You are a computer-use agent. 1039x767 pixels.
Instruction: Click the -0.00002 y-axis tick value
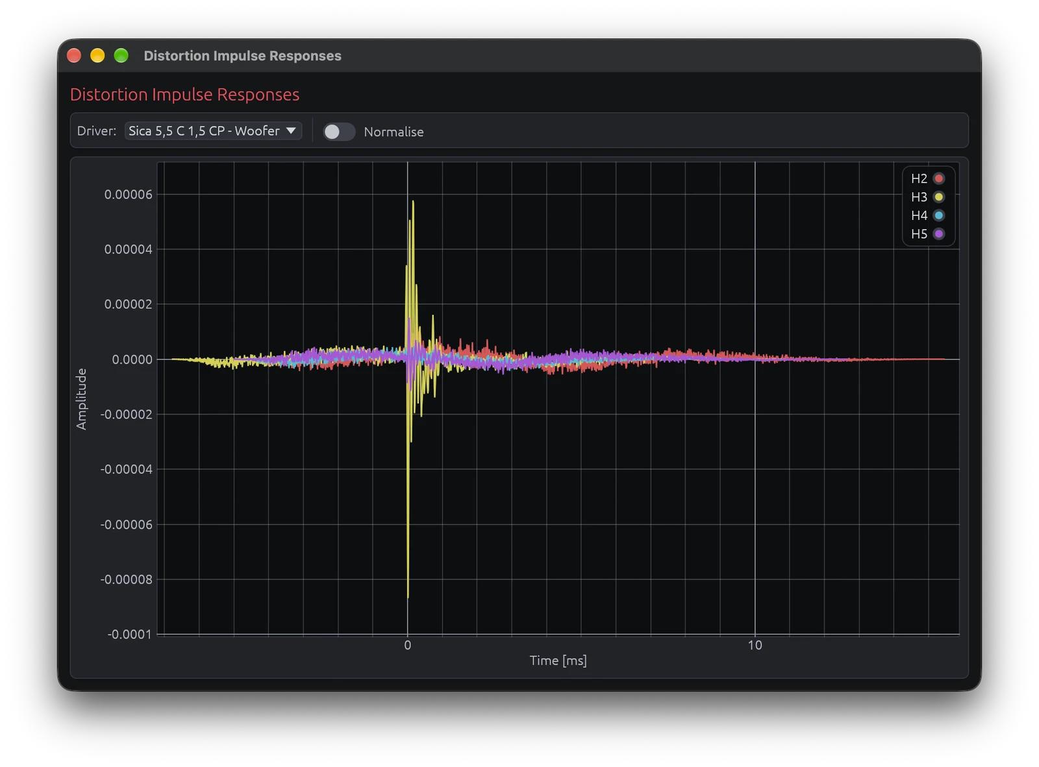(126, 414)
